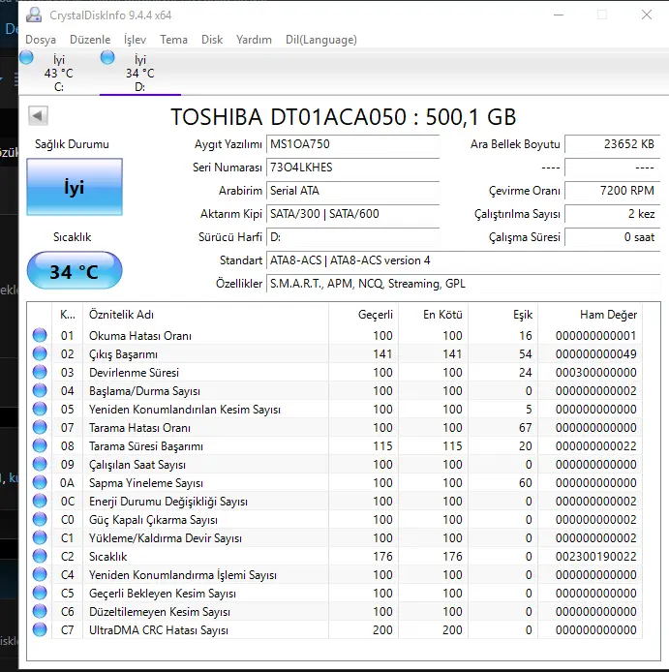
Task: Click status icon for C2 Sıcaklık row
Action: [x=40, y=556]
